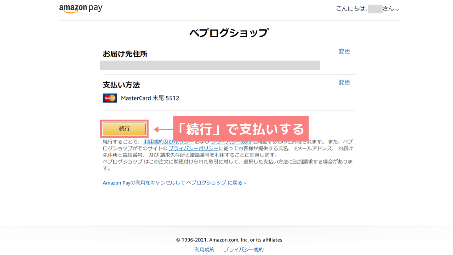Image resolution: width=453 pixels, height=255 pixels.
Task: Open the account greeting dropdown arrow
Action: [x=397, y=10]
